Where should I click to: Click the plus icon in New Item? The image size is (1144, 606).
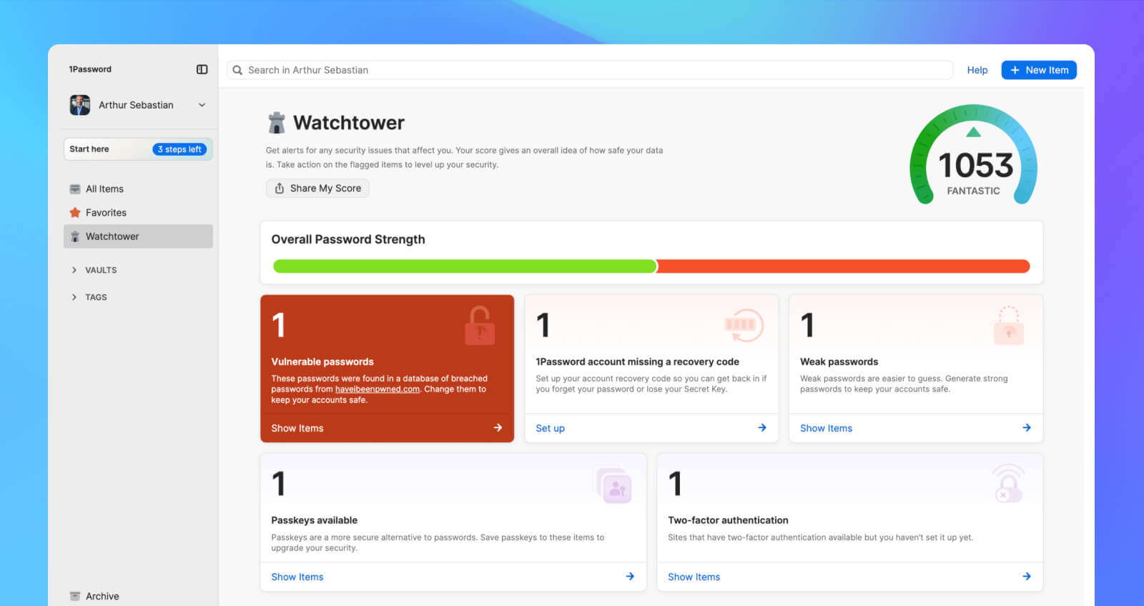[1015, 70]
